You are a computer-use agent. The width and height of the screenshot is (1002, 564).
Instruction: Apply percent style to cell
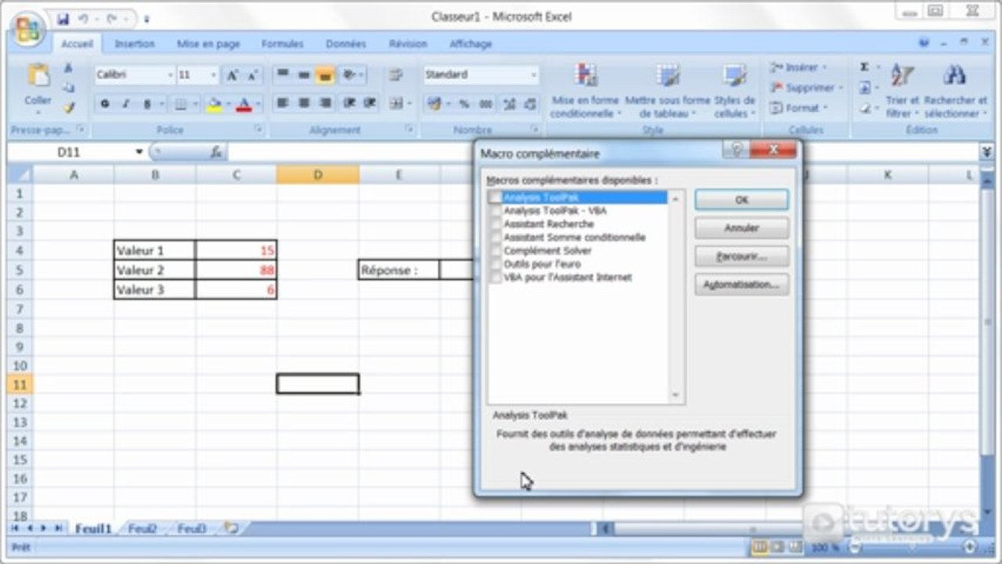(x=464, y=103)
